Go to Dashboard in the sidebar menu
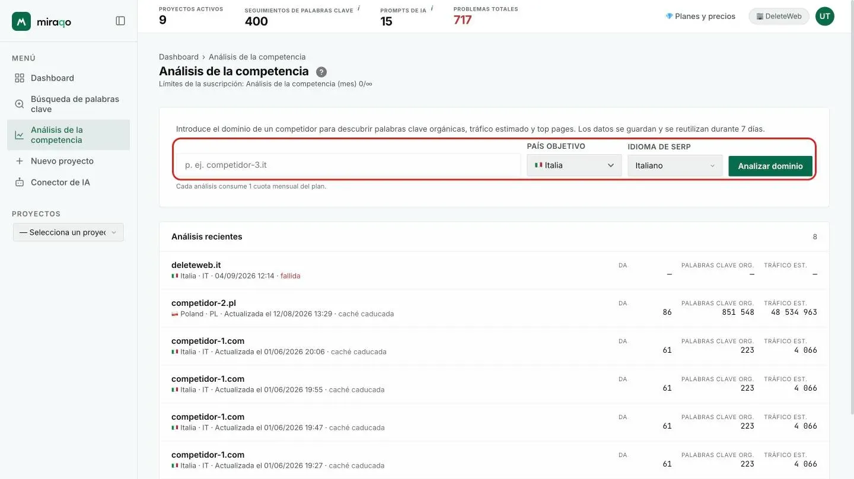 (68, 78)
